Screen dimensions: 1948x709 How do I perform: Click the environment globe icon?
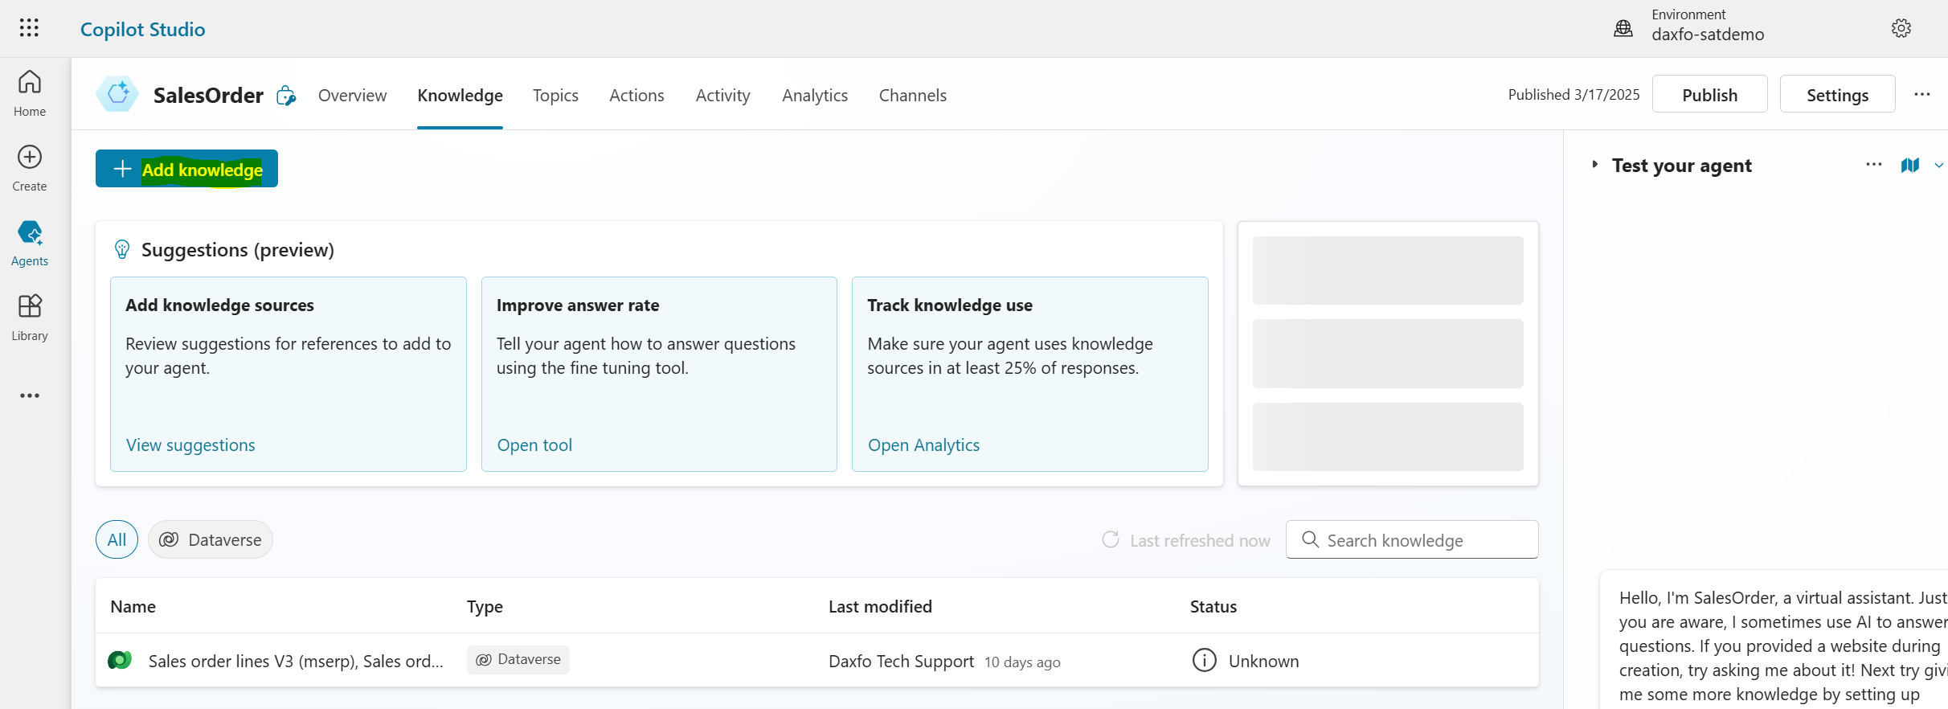1623,28
